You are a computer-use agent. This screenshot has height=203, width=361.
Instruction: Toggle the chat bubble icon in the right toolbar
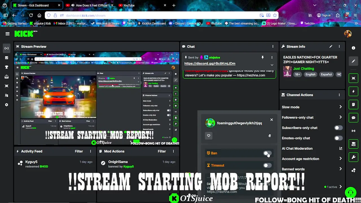353,118
